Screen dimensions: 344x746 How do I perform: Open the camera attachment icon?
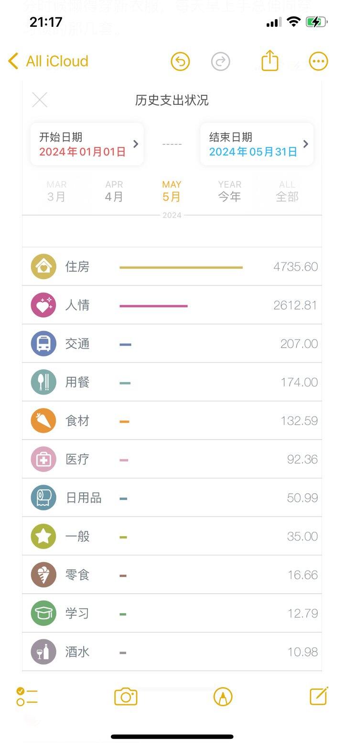click(x=126, y=697)
